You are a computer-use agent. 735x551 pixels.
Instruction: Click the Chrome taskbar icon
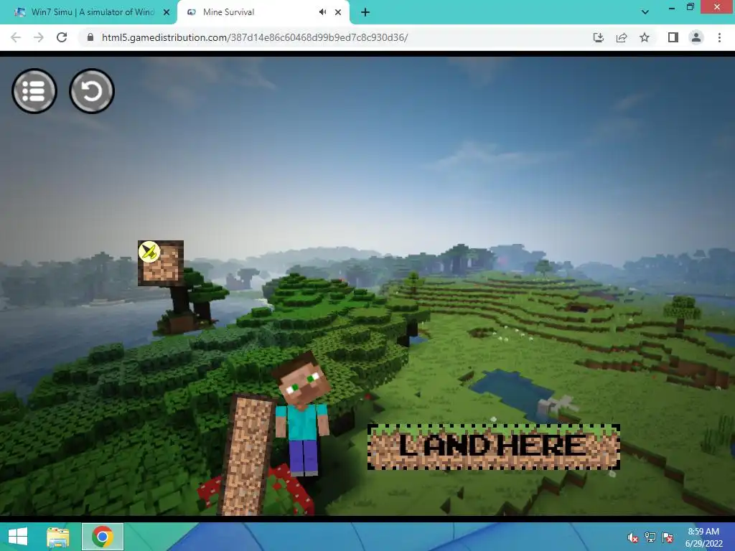point(103,537)
